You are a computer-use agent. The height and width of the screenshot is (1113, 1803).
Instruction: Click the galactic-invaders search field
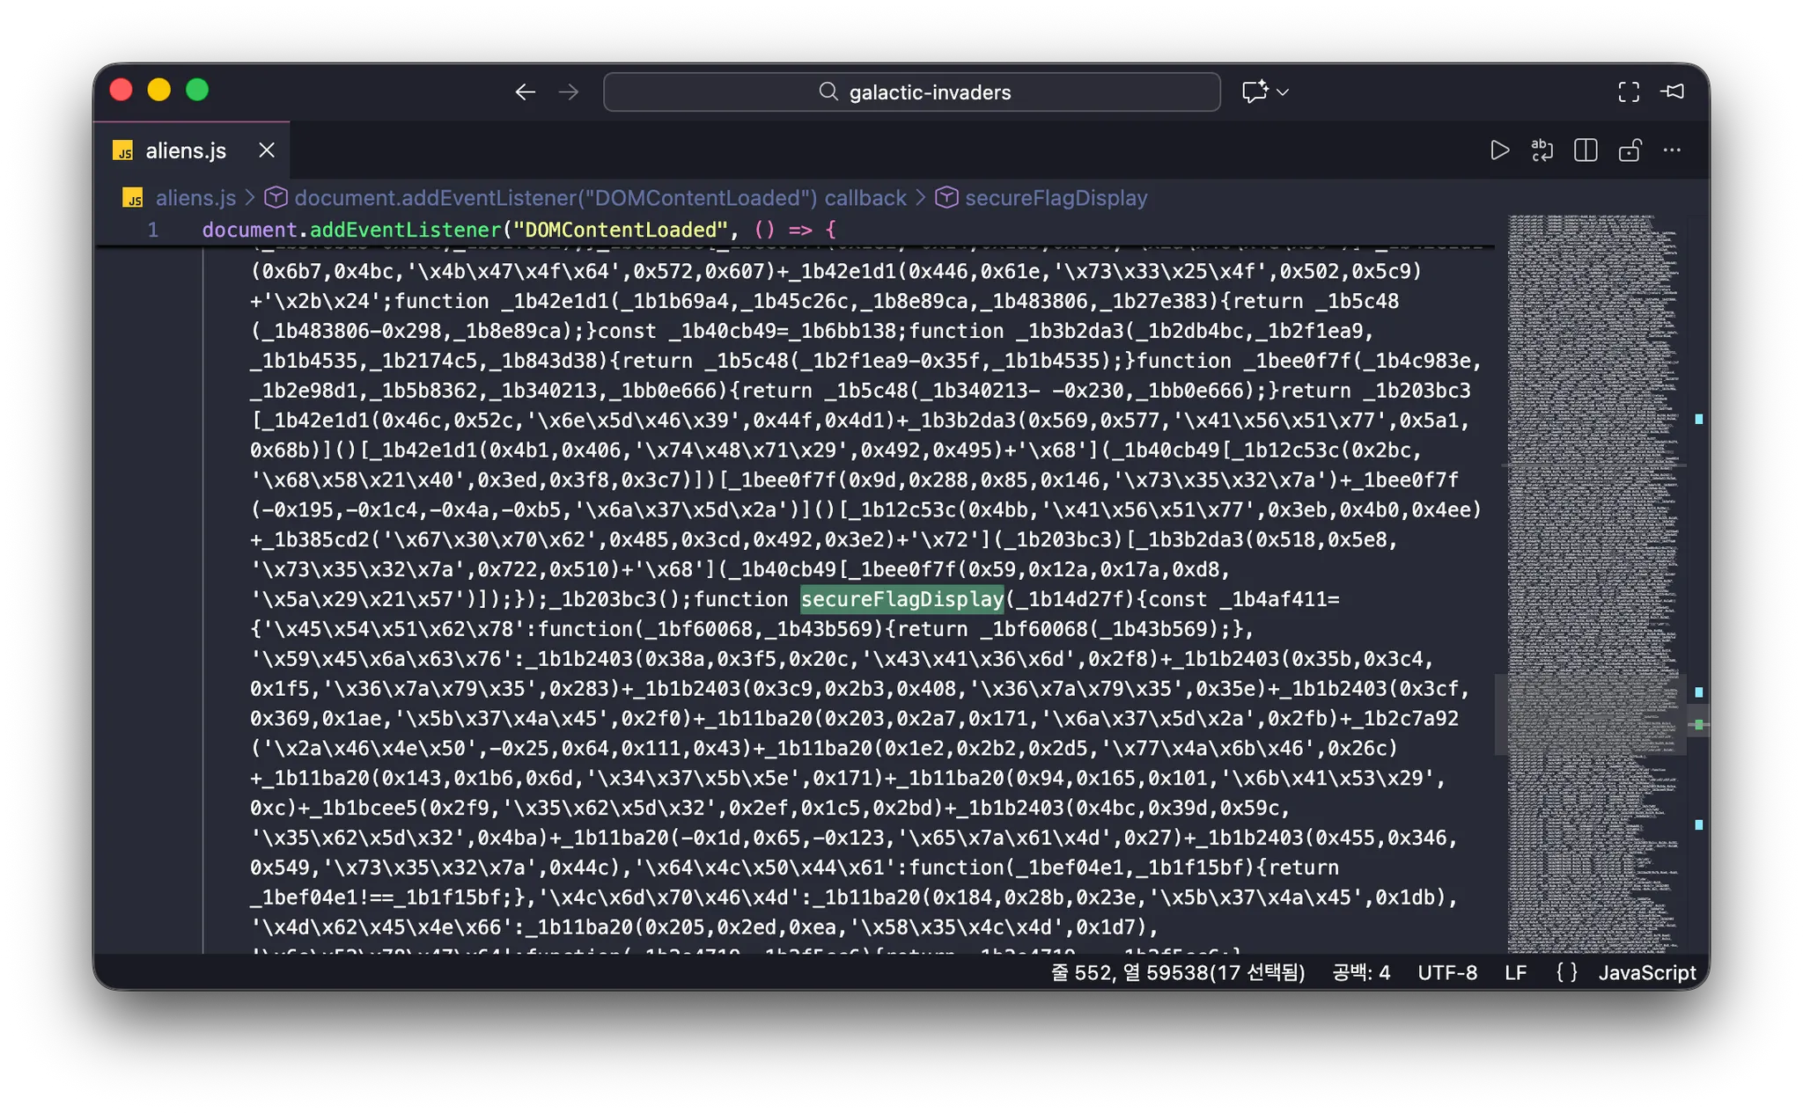tap(911, 92)
